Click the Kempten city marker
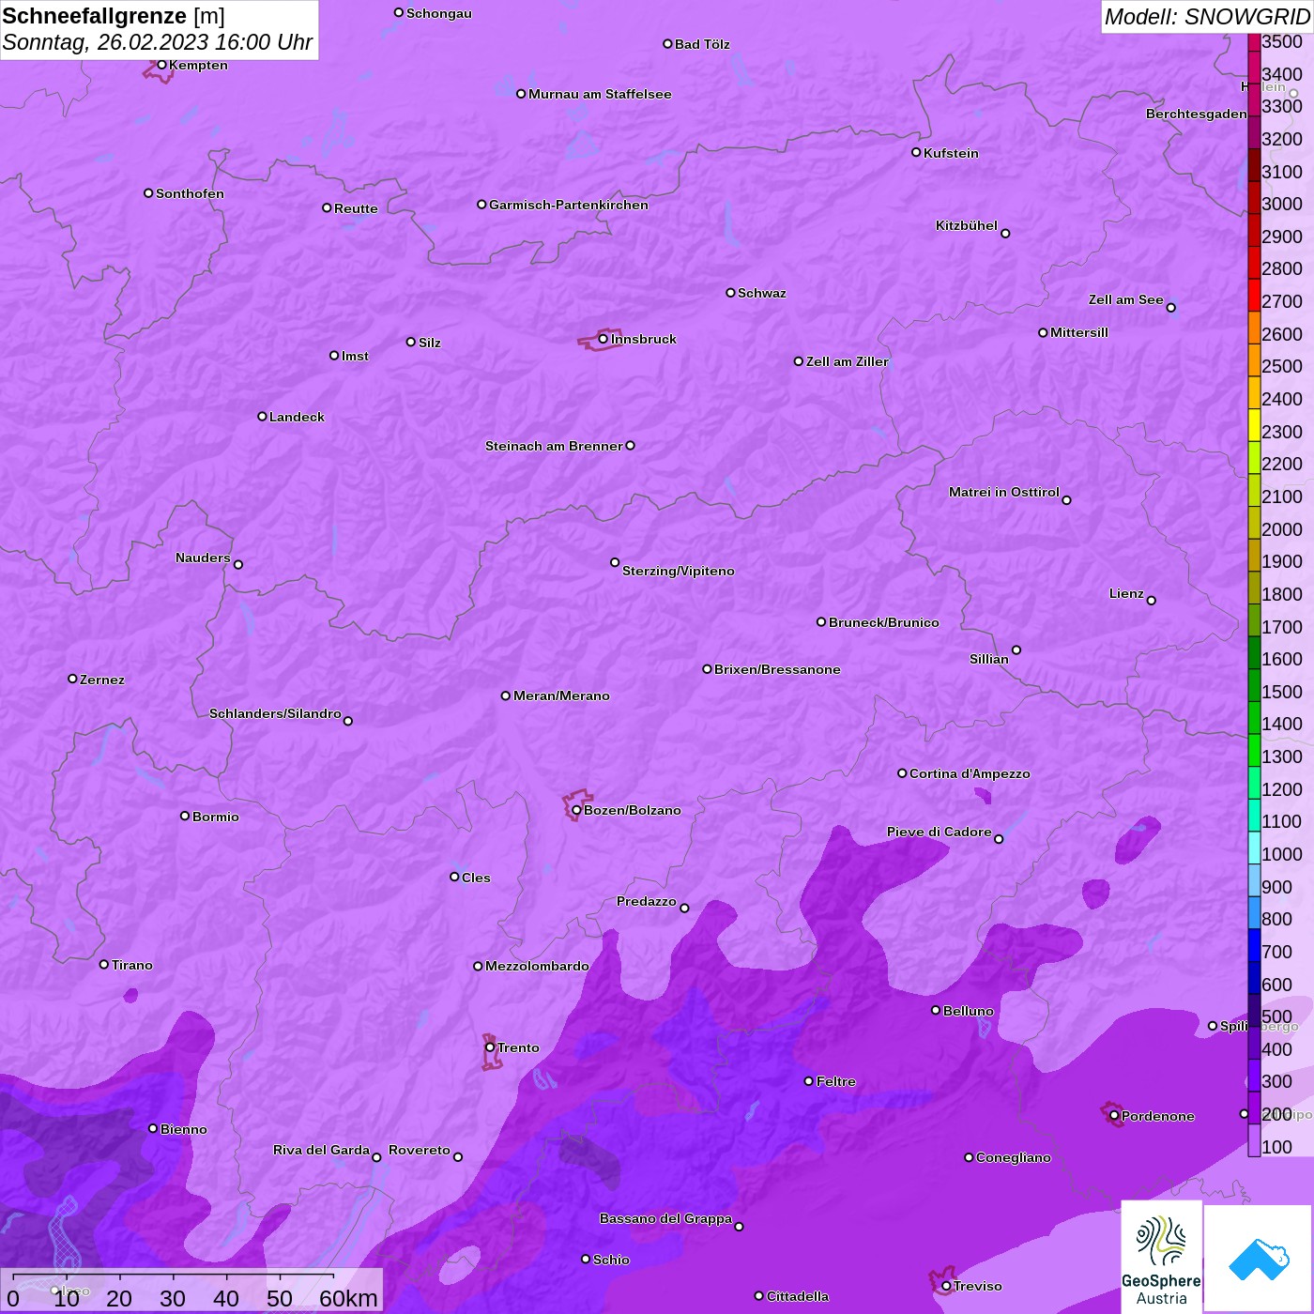 [161, 65]
